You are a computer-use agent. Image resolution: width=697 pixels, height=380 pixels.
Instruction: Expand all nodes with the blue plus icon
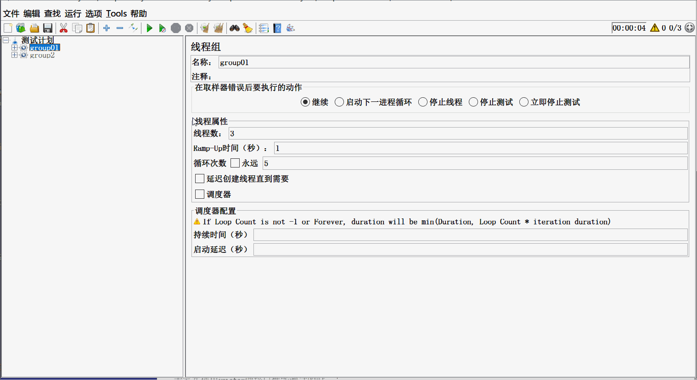(107, 28)
